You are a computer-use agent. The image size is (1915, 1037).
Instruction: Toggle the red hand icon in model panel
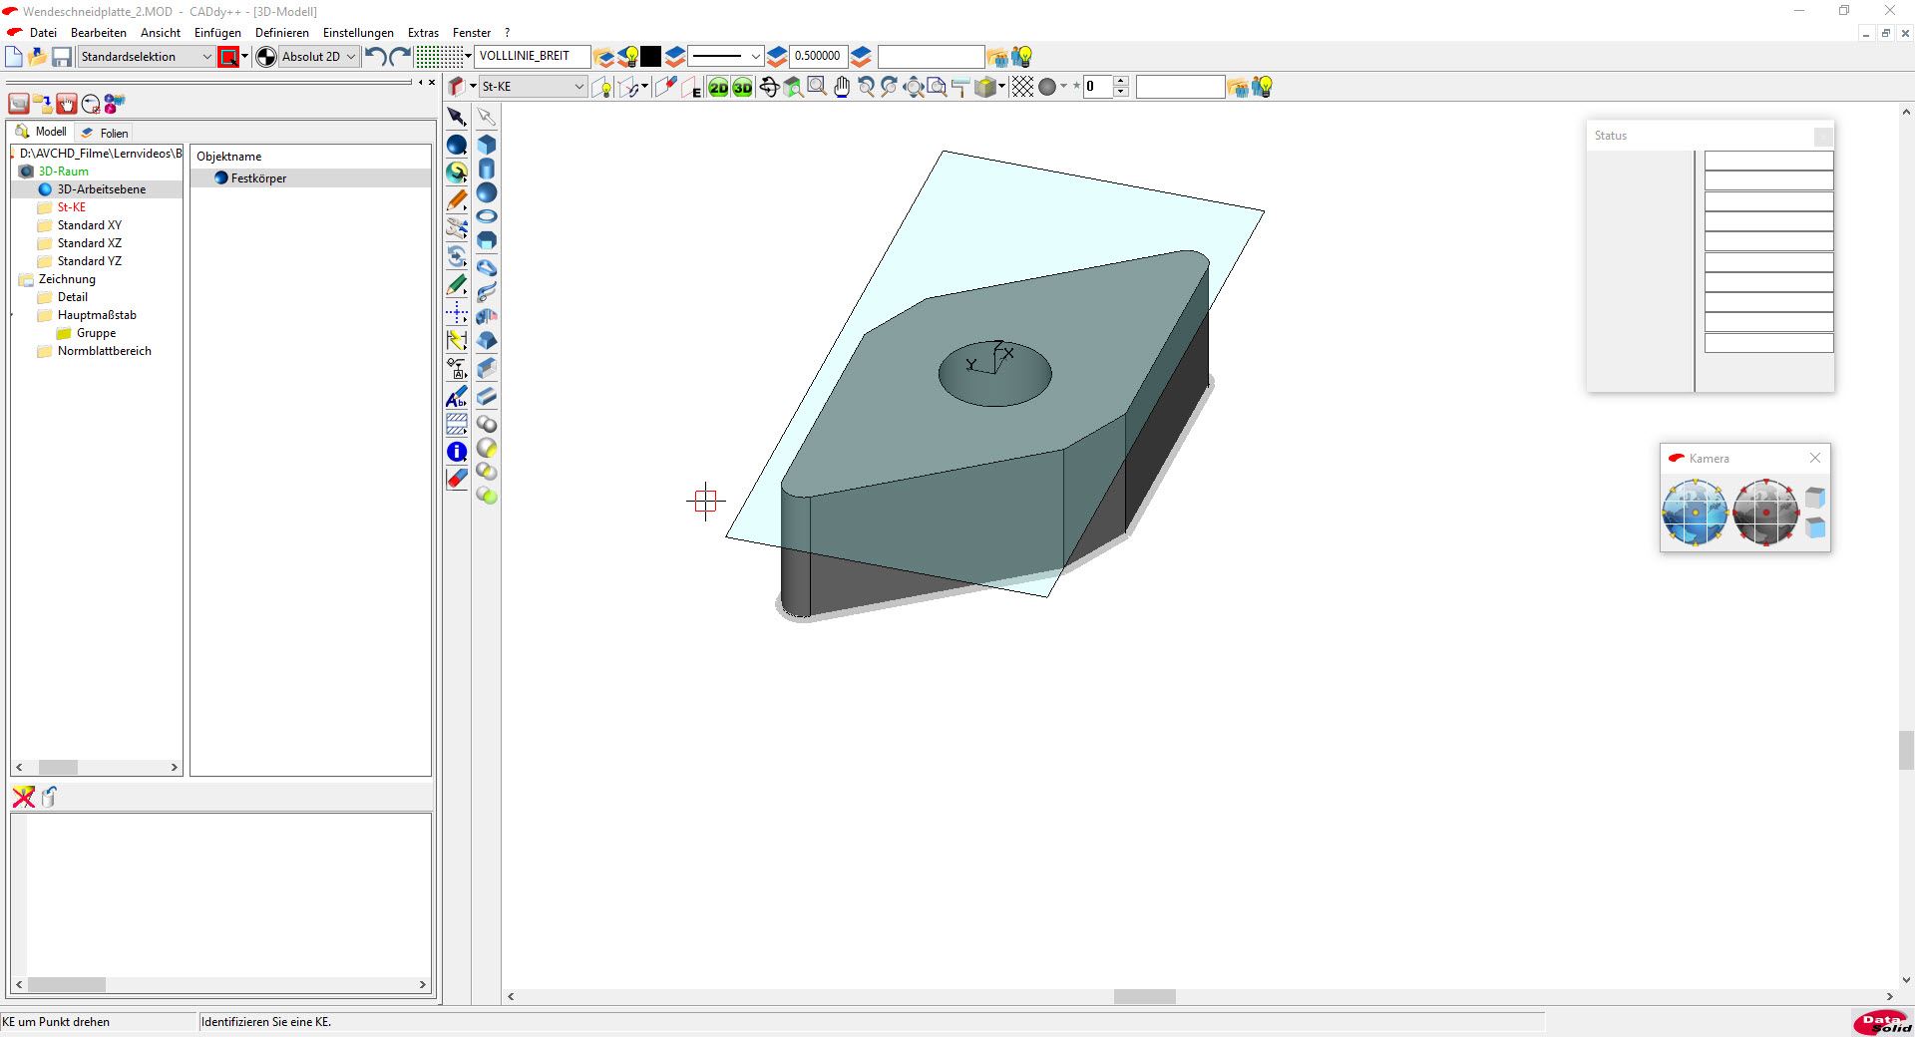point(67,104)
